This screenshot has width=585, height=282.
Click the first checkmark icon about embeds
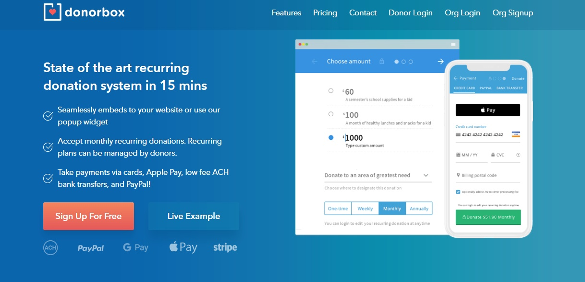[48, 116]
